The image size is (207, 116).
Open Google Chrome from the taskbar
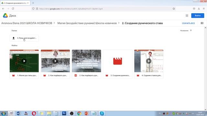click(79, 113)
